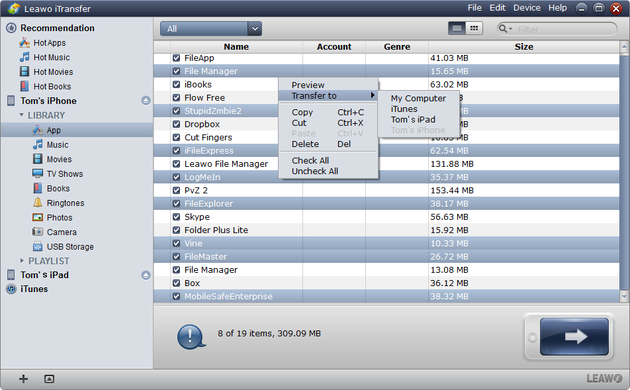Click the scrollbar up arrow

tap(624, 46)
